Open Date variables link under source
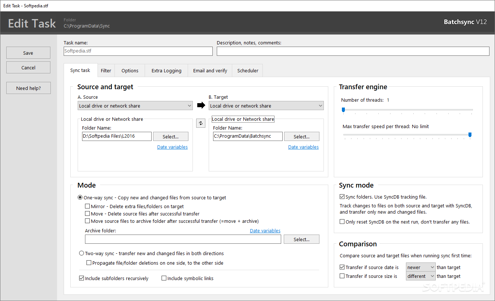Screen dimensions: 495x301 172,147
